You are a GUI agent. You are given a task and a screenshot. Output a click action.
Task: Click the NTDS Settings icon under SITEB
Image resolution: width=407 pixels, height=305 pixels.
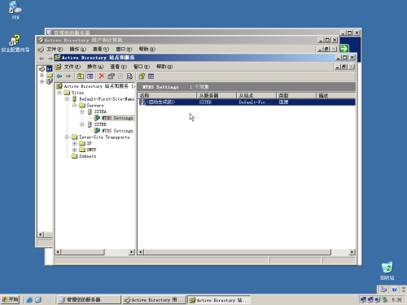pos(97,131)
